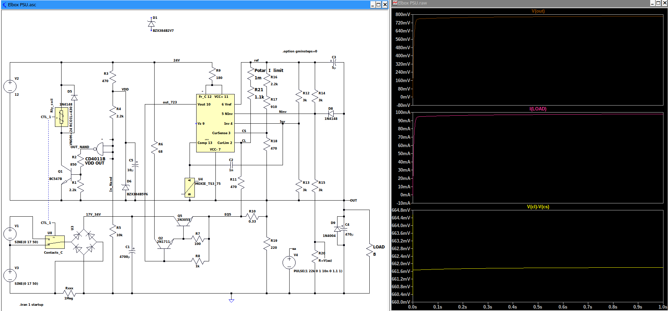Select the D1 zener diode symbol
Screen dimensions: 668x311
151,23
